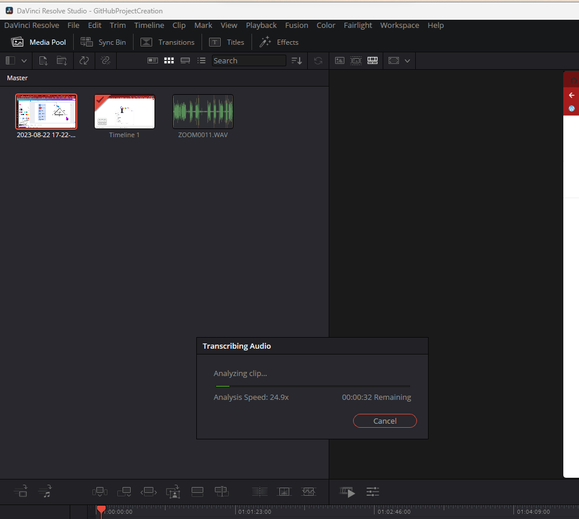Click the Append to end icon
Viewport: 579px width, 519px height.
pos(124,492)
